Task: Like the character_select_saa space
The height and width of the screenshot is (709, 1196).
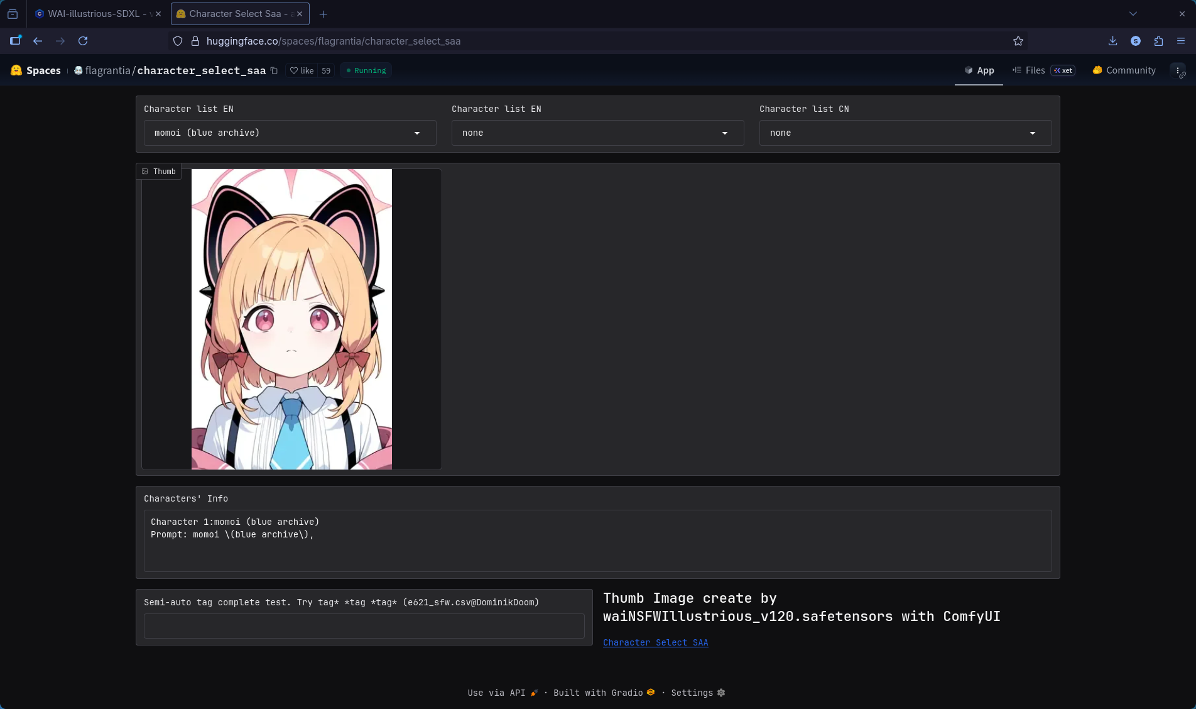Action: (x=302, y=70)
